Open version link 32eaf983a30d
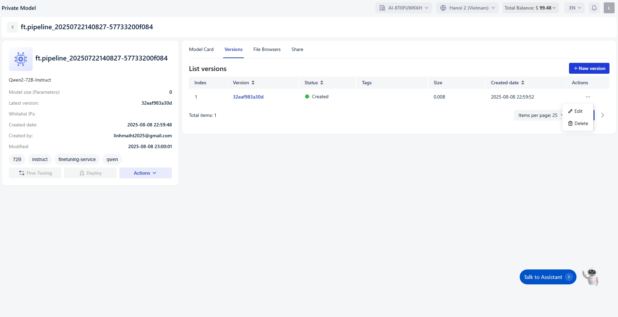Image resolution: width=618 pixels, height=317 pixels. click(x=248, y=97)
